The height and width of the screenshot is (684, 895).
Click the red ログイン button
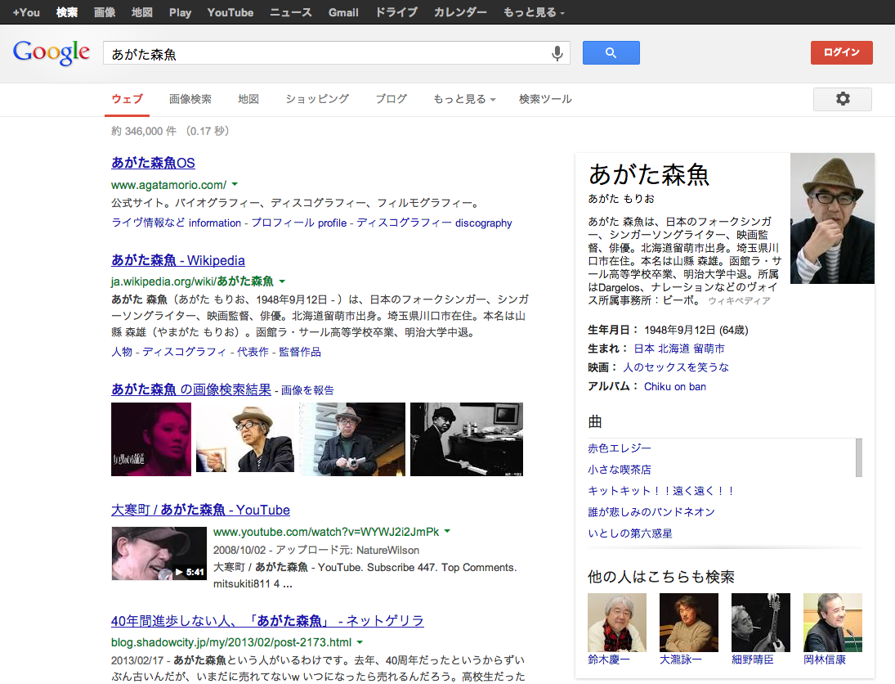tap(841, 53)
